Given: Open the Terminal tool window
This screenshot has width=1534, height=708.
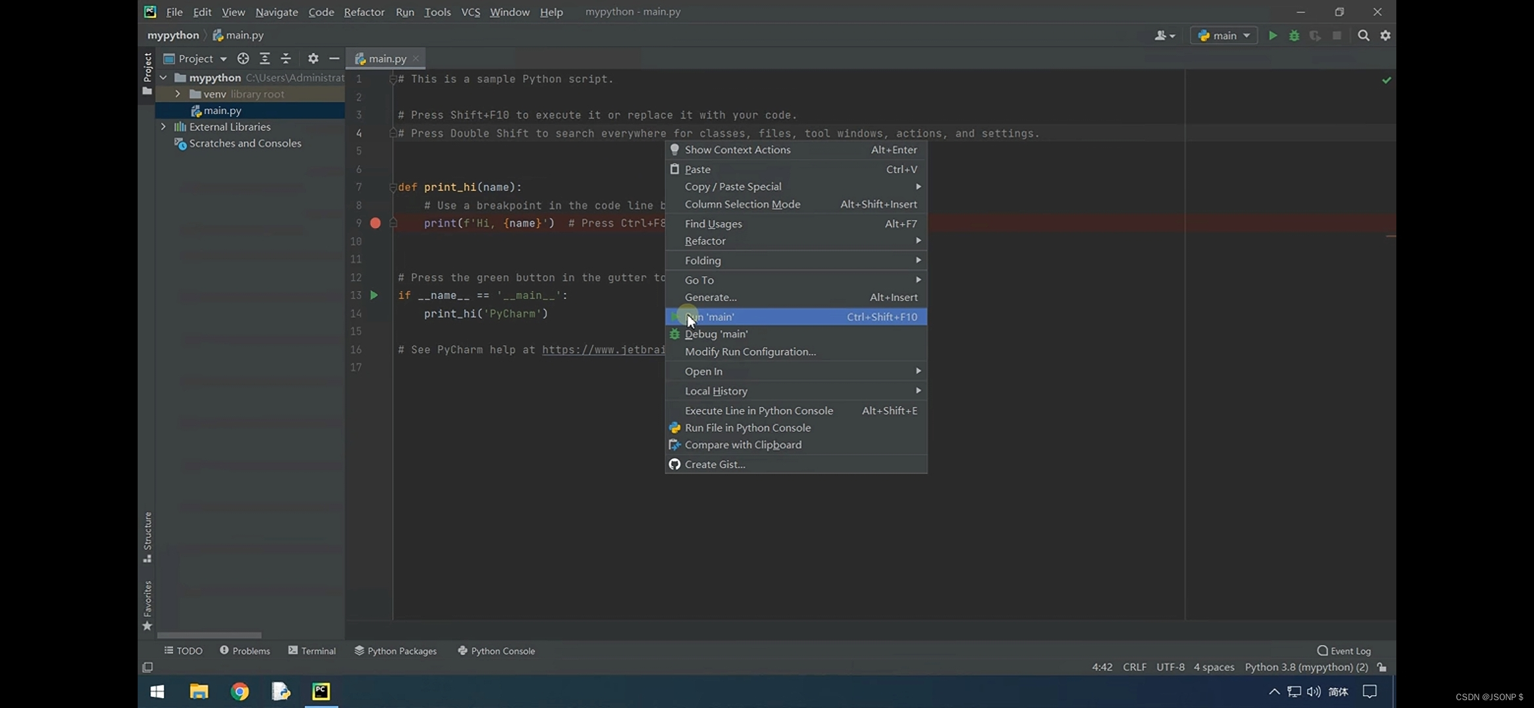Looking at the screenshot, I should (x=311, y=650).
